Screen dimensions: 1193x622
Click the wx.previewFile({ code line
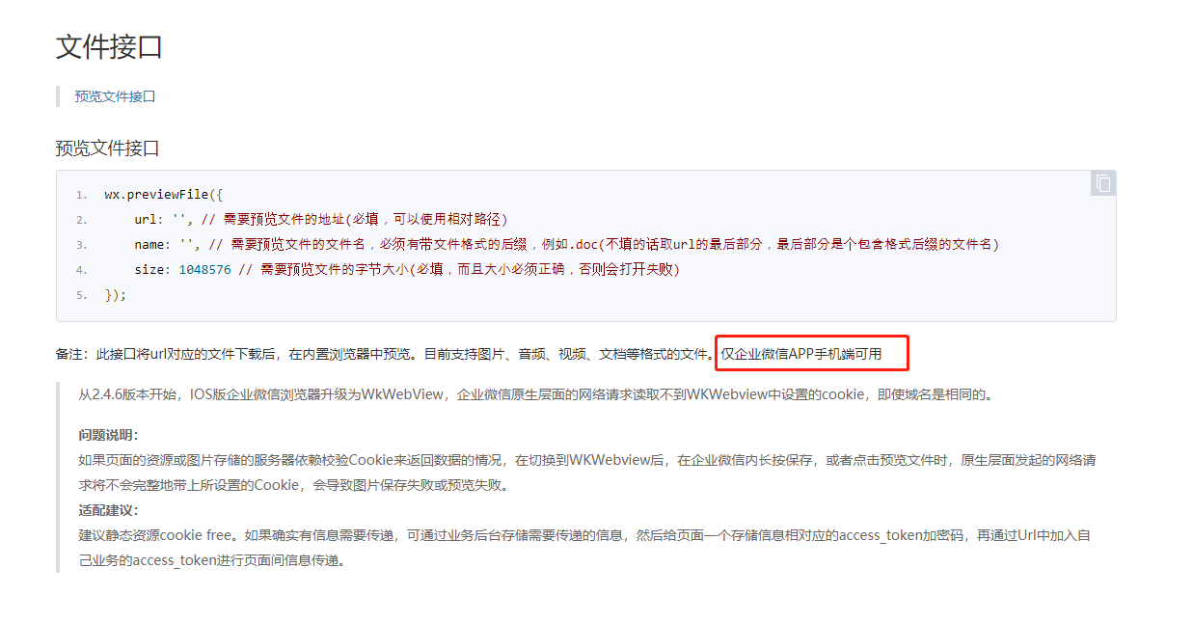pyautogui.click(x=164, y=195)
